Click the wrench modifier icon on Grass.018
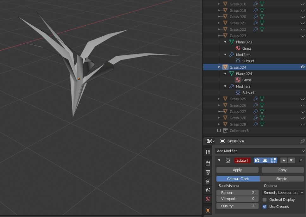306x217 pixels. click(x=256, y=4)
